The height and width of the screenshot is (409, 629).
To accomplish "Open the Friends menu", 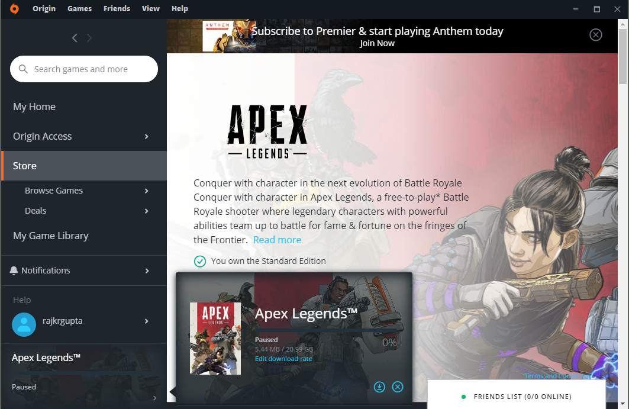I will [x=117, y=8].
